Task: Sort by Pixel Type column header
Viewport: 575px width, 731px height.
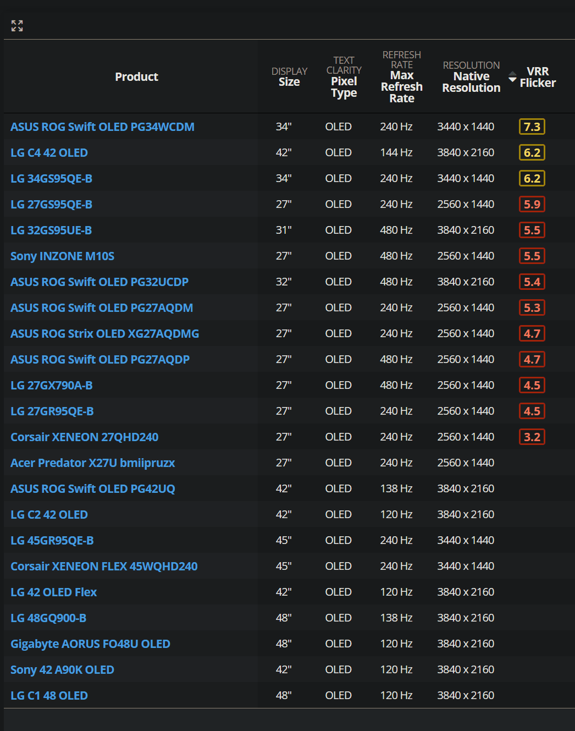Action: click(344, 77)
